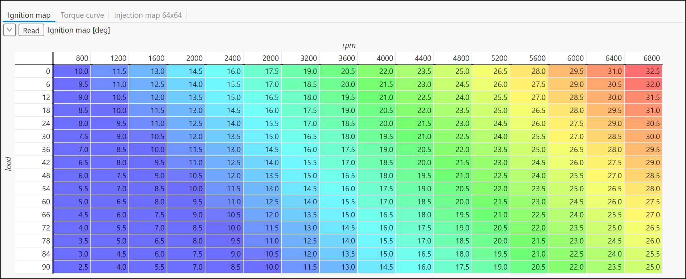Click cell 17.5 at load 72, 4400 rpm
The width and height of the screenshot is (686, 279).
[x=415, y=228]
